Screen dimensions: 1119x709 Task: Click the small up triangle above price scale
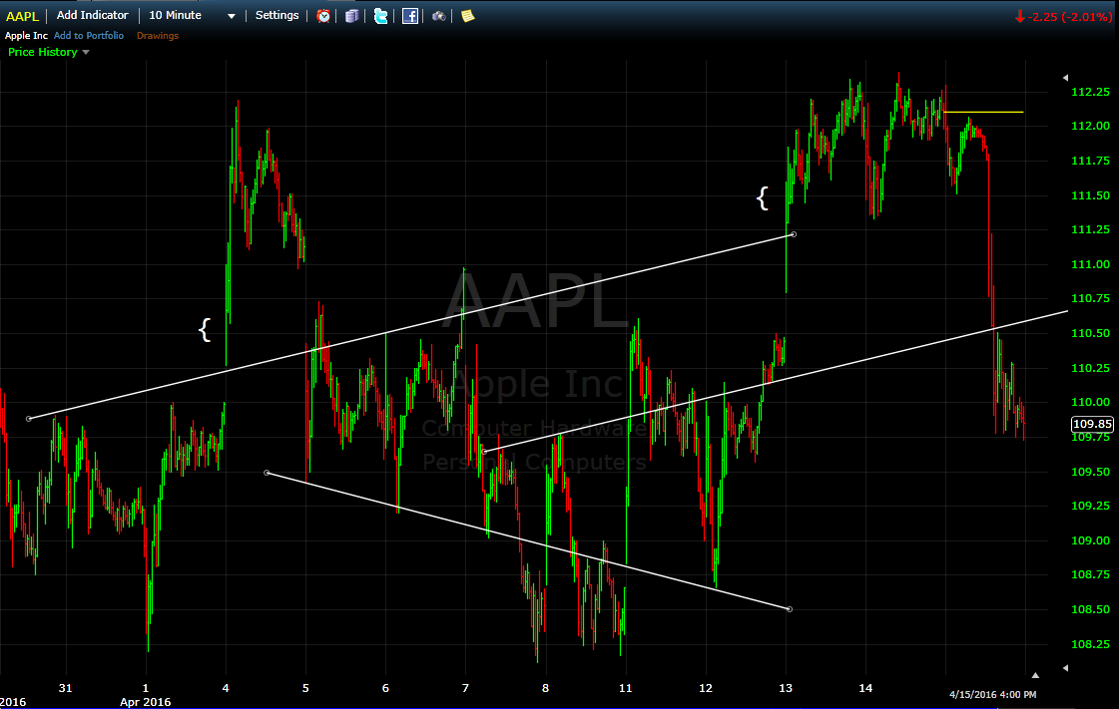click(1064, 77)
